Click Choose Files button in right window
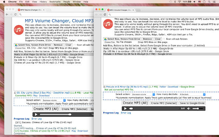219x137 pixels. pos(109,42)
